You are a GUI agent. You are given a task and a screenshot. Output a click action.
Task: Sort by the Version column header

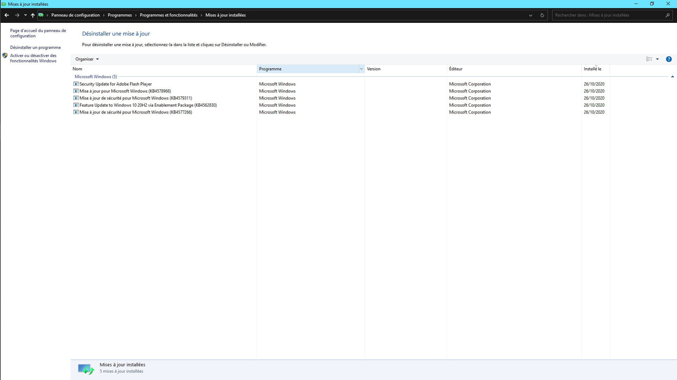click(405, 69)
